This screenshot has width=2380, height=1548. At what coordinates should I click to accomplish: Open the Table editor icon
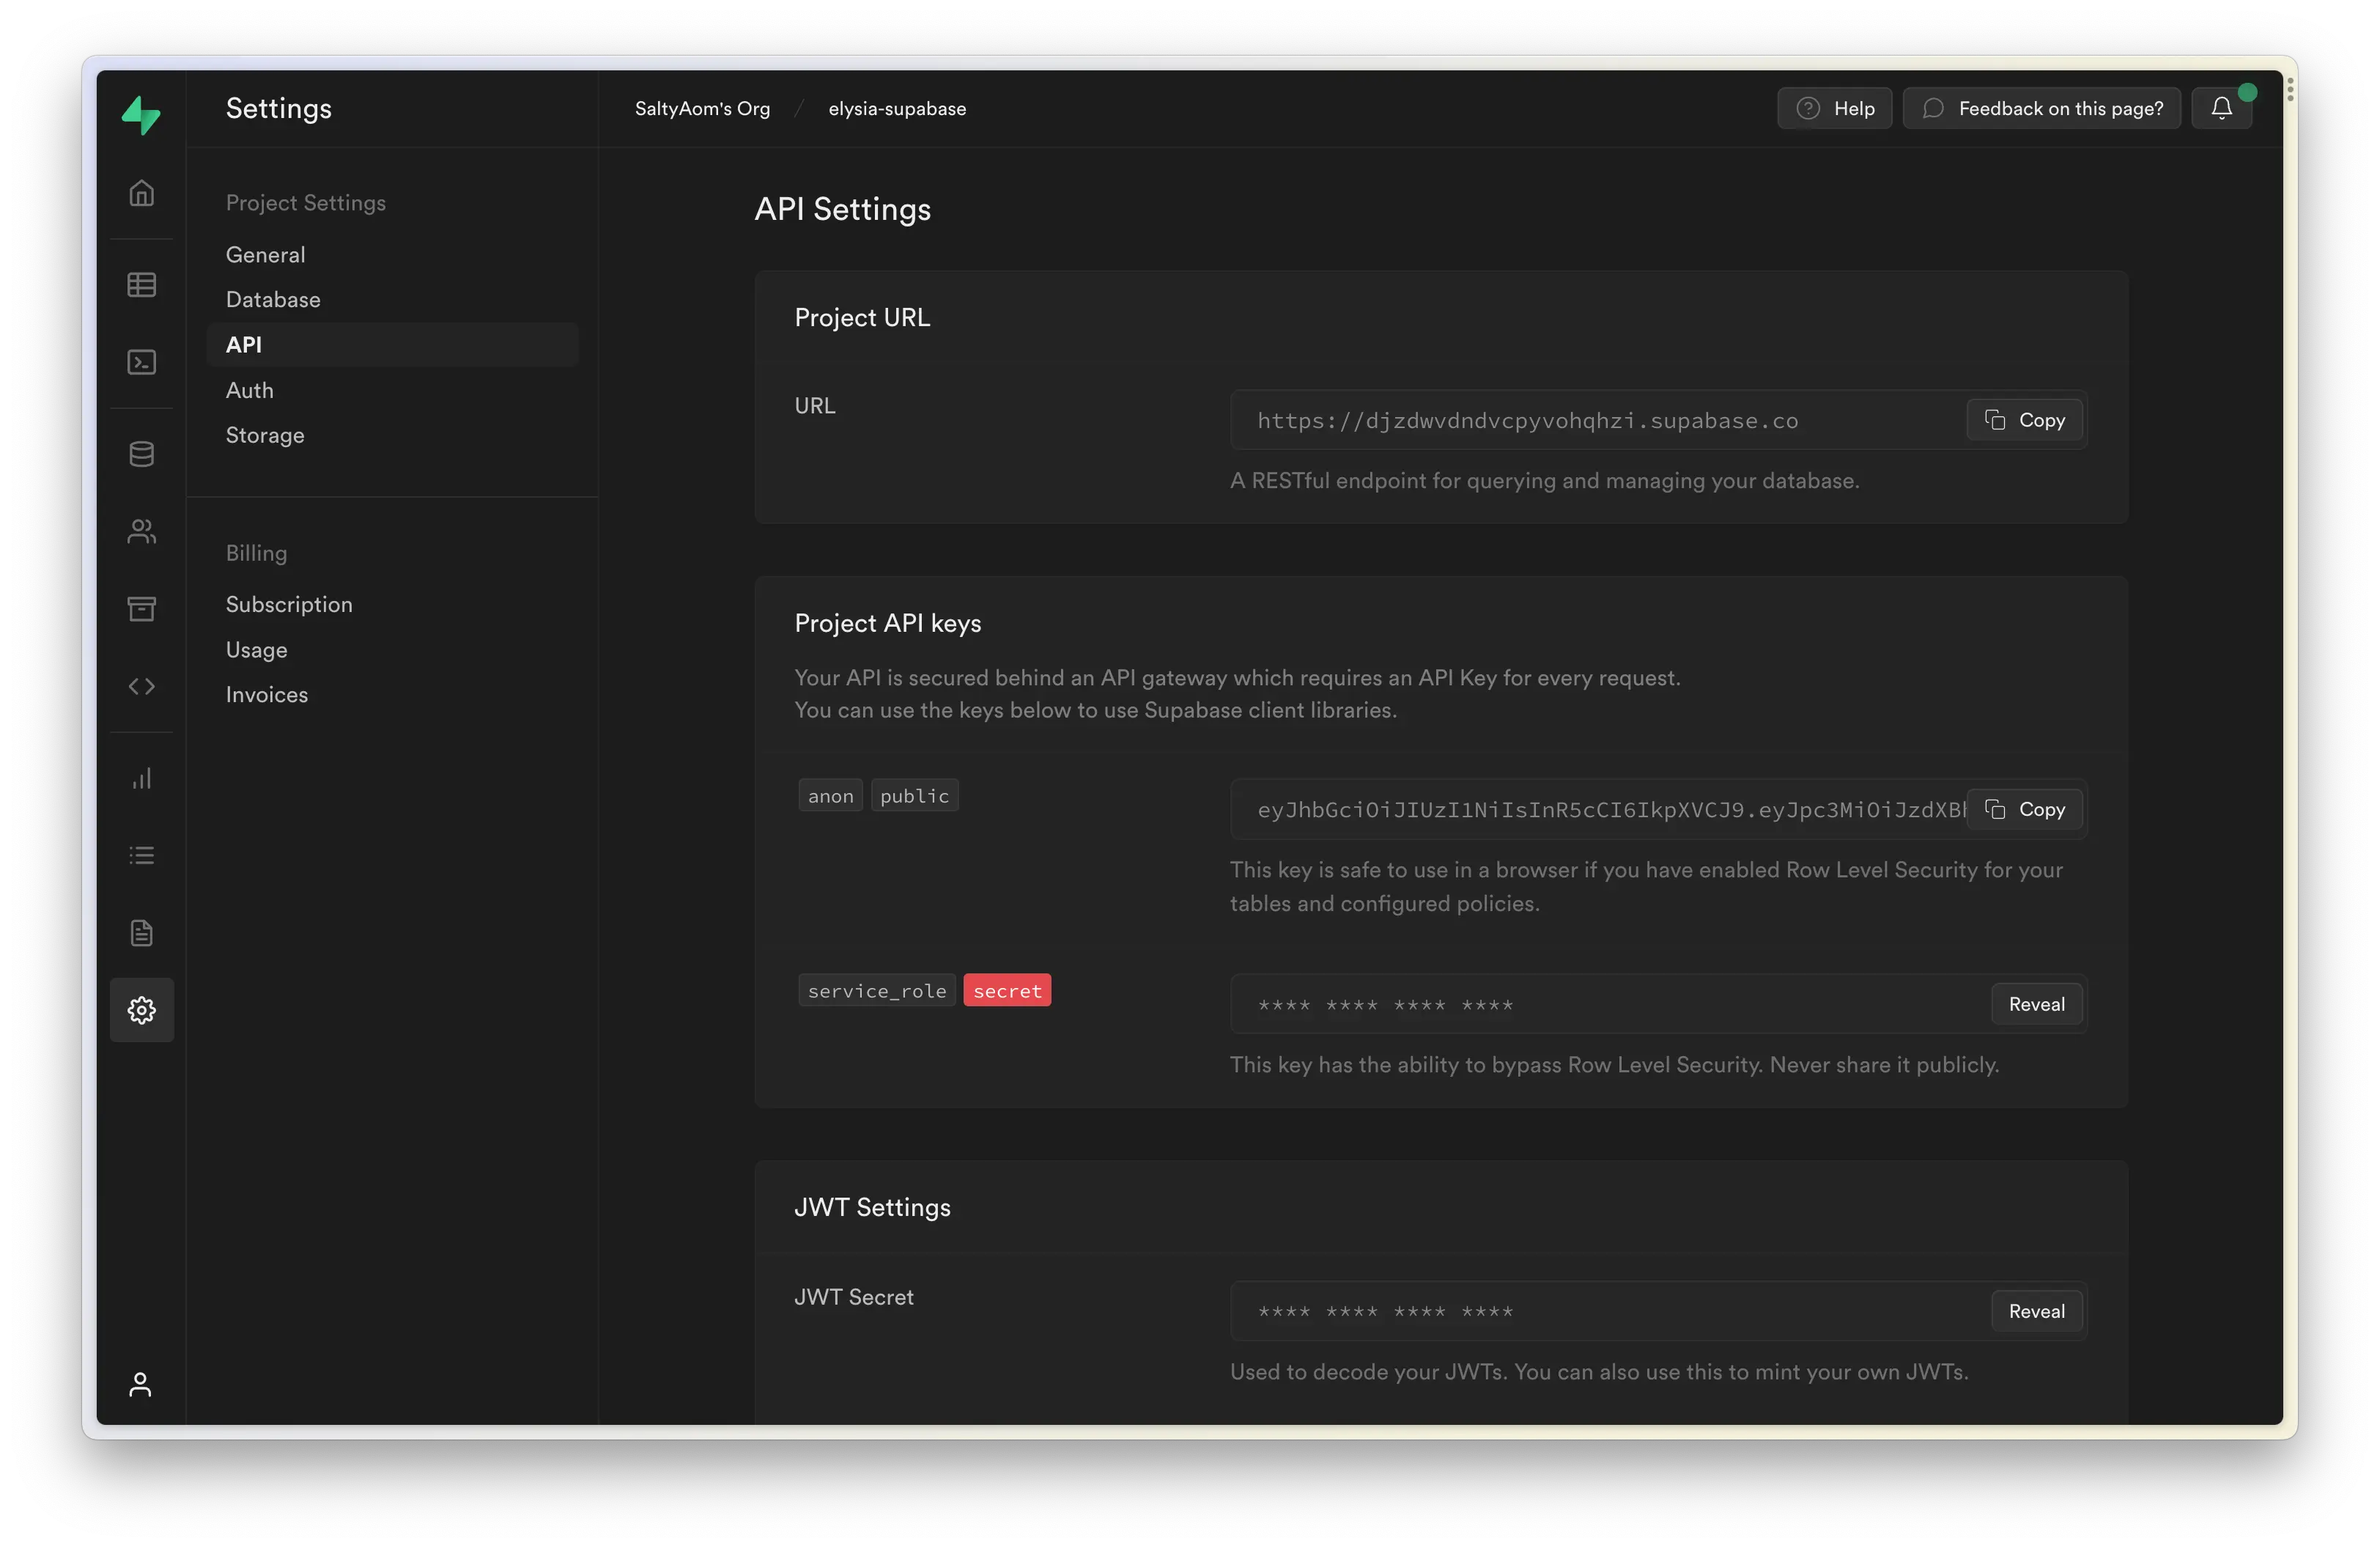[x=141, y=285]
